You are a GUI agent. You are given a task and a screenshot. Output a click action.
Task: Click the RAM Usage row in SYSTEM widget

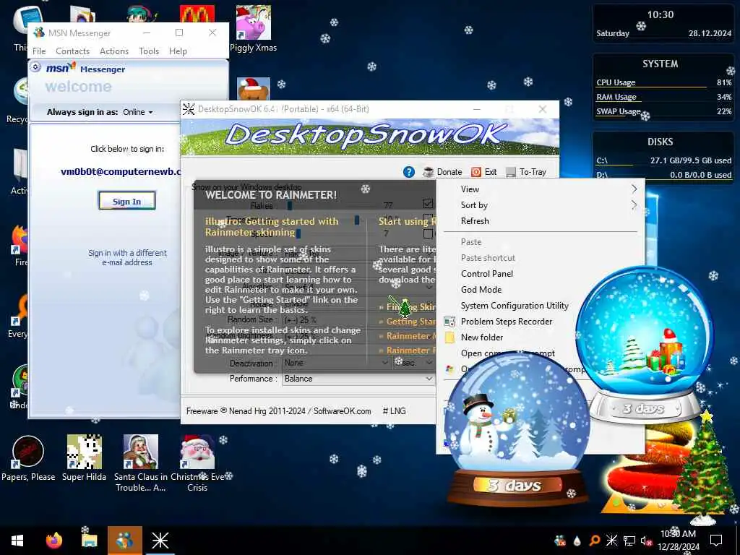tap(663, 98)
